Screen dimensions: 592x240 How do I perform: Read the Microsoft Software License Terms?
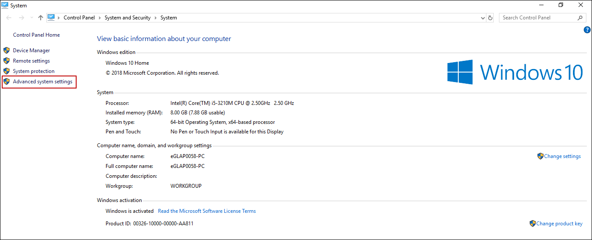click(x=207, y=211)
